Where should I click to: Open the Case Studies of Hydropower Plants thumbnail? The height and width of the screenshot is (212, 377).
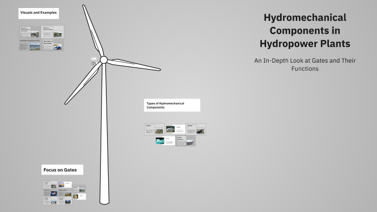pos(30,45)
